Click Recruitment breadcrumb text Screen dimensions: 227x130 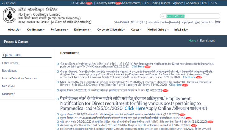tap(207, 41)
